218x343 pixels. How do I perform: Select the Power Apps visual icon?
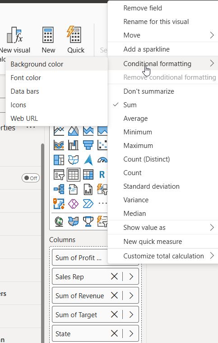[73, 204]
